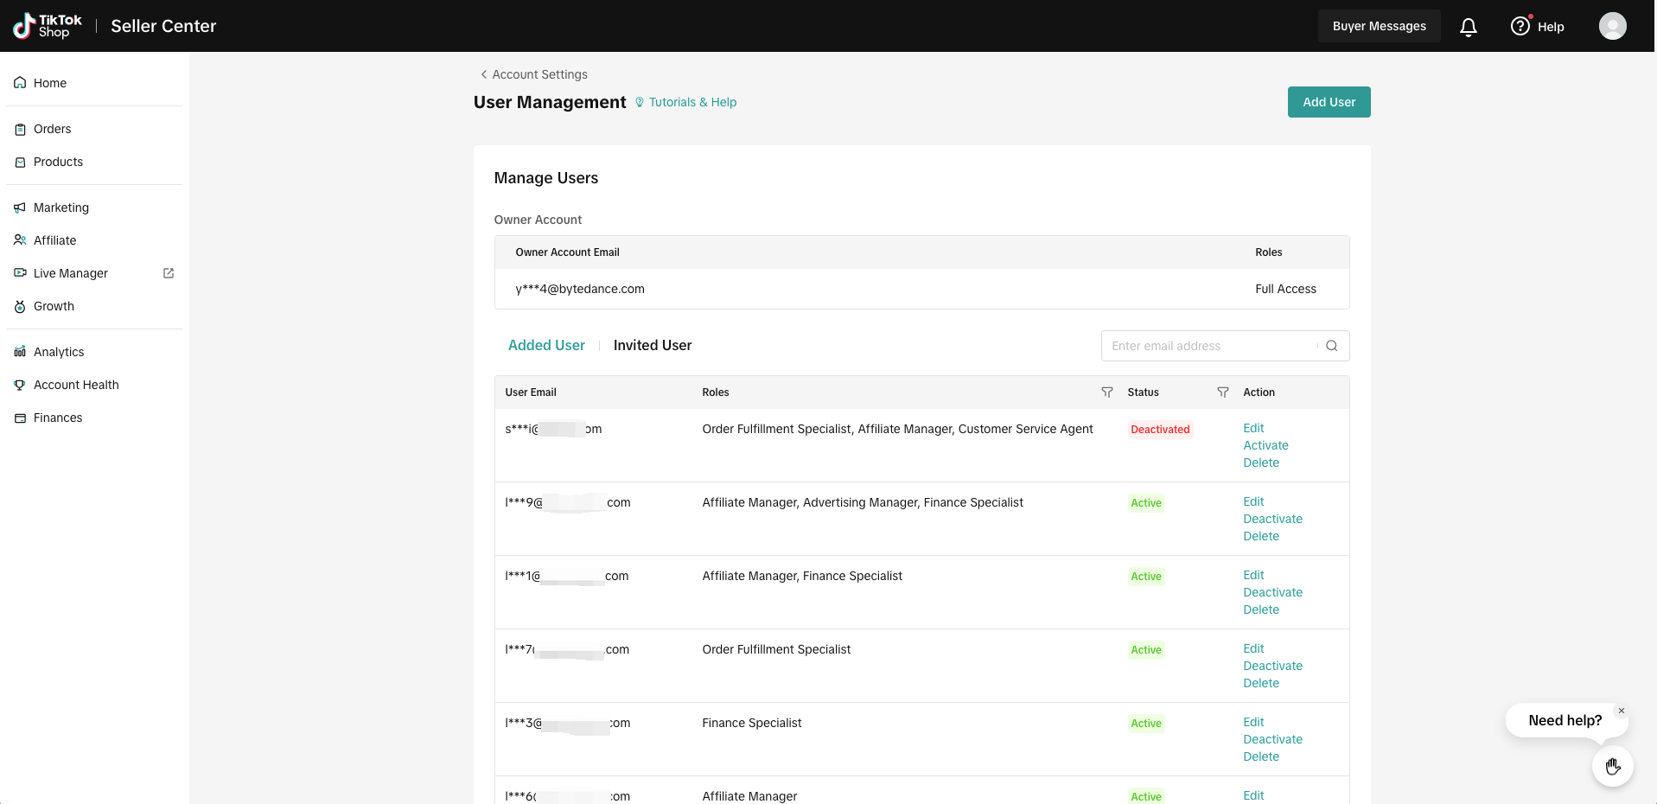This screenshot has height=804, width=1657.
Task: Edit the l***1 user
Action: pos(1253,575)
